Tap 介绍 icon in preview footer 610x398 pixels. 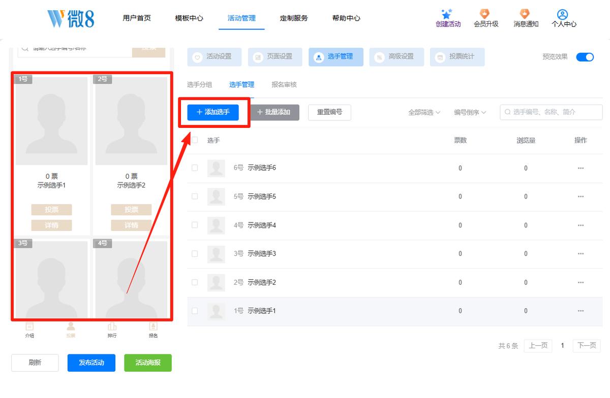point(29,326)
